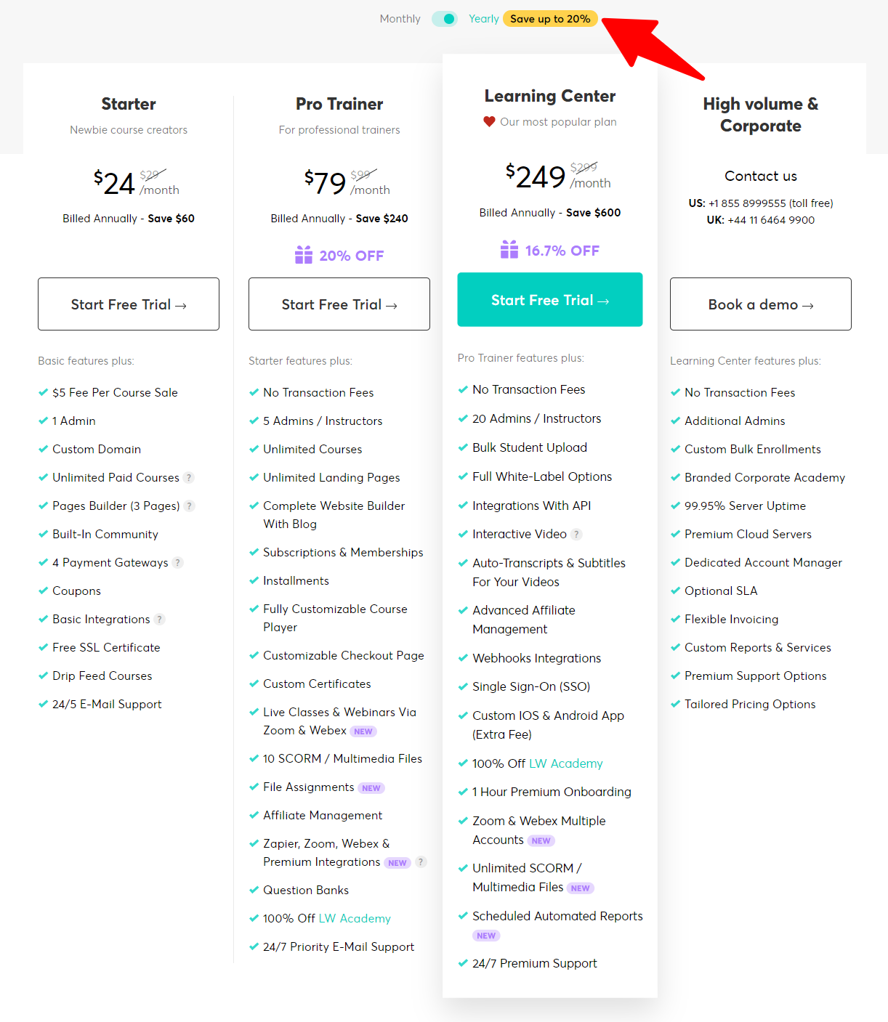Open LW Academy link in Pro Trainer column
This screenshot has height=1022, width=888.
coord(355,918)
